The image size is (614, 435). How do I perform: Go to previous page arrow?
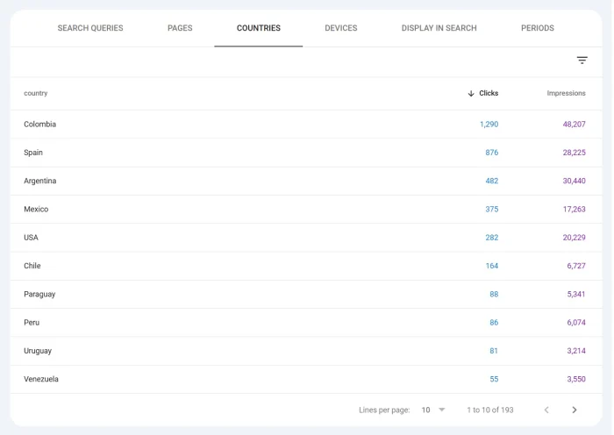click(546, 410)
